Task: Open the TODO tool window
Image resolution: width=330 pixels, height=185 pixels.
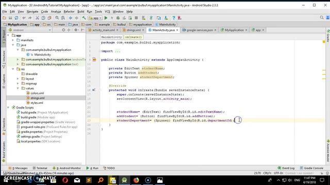Action: tap(109, 168)
